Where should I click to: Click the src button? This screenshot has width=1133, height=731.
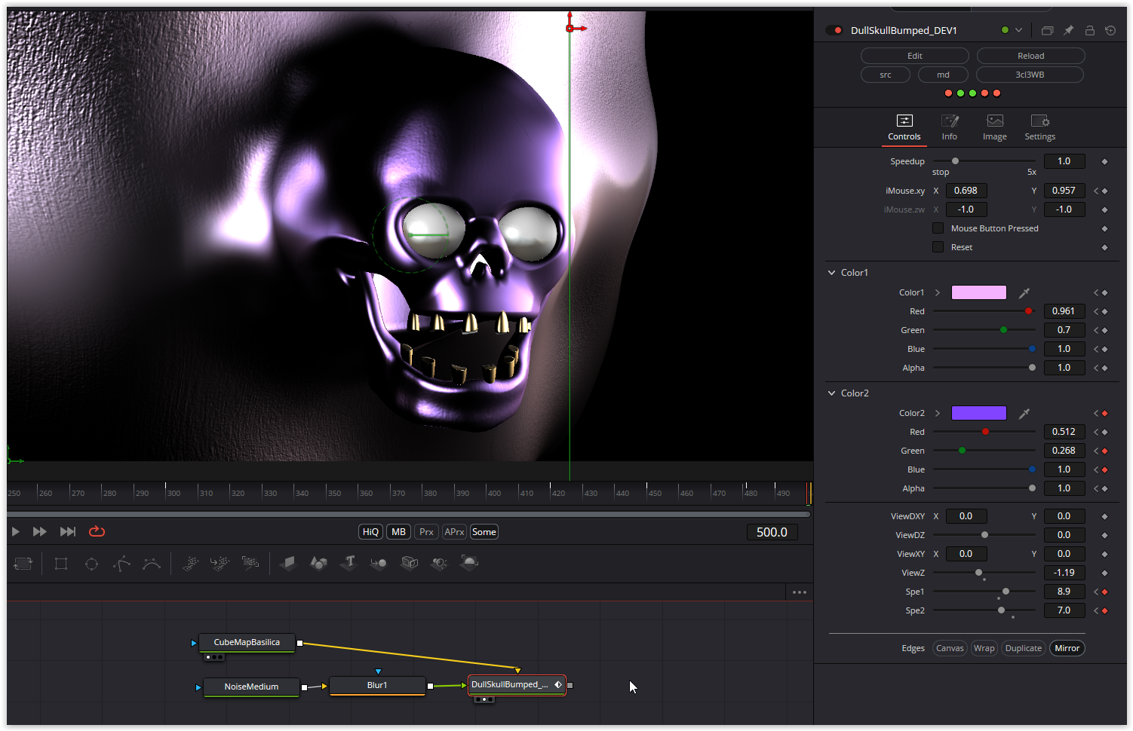click(x=886, y=75)
